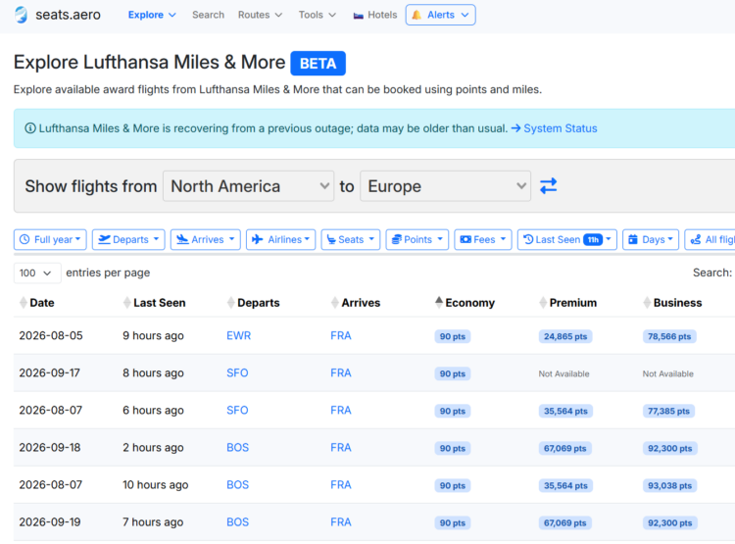Open the Departs filter dropdown
This screenshot has height=544, width=735.
pyautogui.click(x=128, y=239)
